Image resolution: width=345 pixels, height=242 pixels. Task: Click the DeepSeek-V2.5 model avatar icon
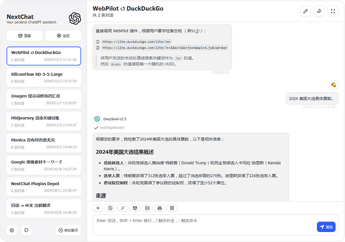97,119
